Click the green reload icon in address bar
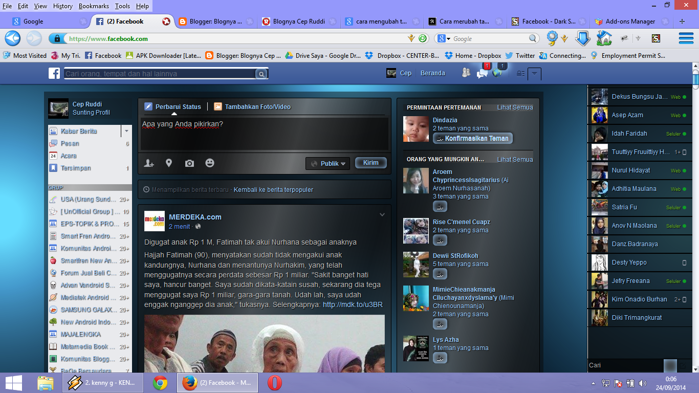 423,38
